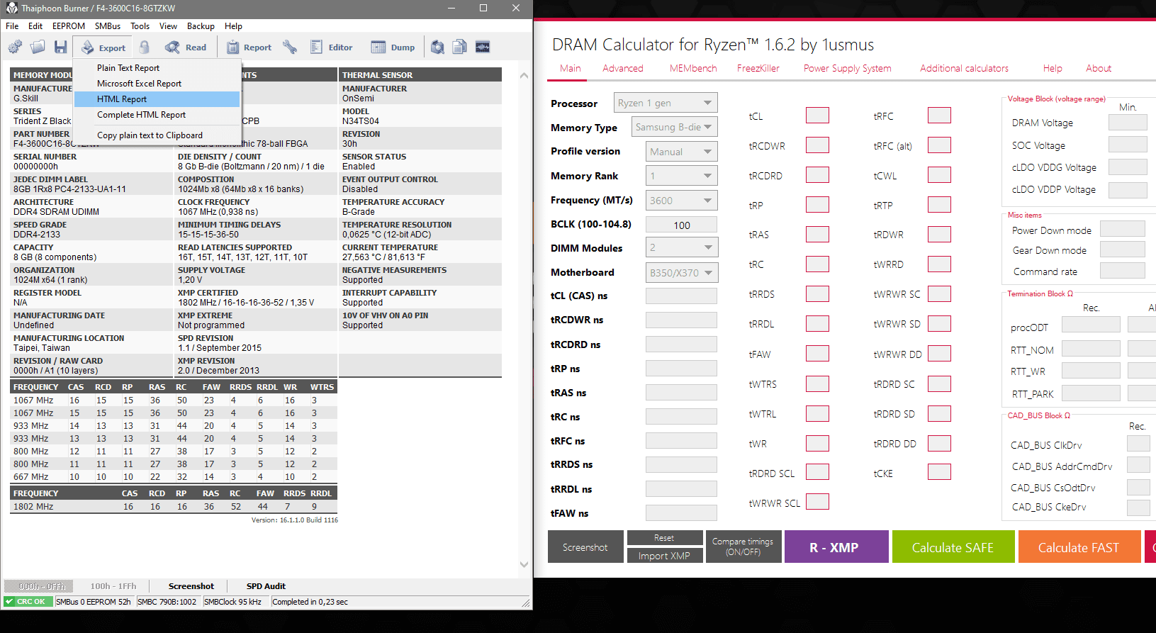Click the Export toolbar button
Screen dimensions: 1156x633
[x=103, y=47]
